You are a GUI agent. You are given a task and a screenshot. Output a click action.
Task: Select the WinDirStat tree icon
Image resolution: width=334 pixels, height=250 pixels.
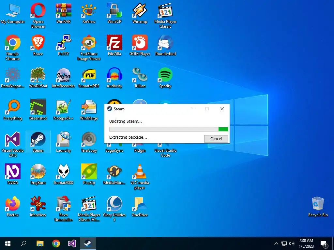38,78
